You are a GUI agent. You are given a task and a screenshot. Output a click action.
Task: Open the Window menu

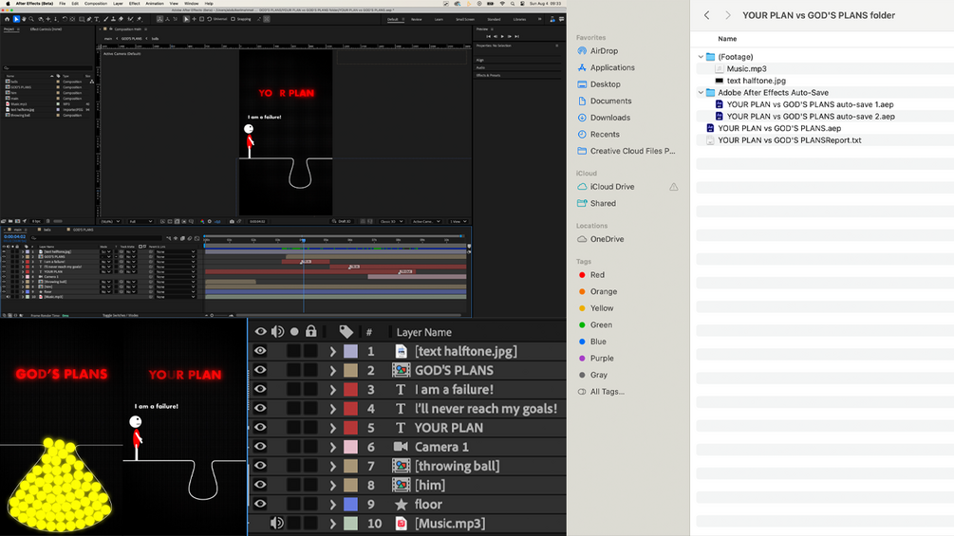(x=191, y=4)
